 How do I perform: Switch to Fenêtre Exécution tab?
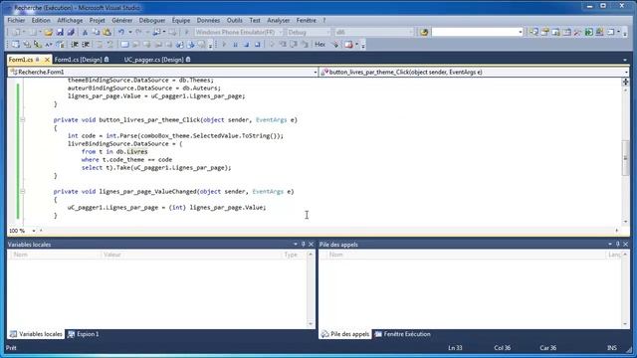[402, 334]
